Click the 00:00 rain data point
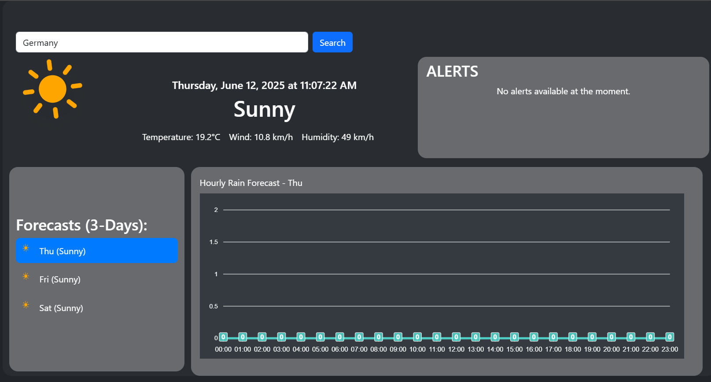This screenshot has height=382, width=711. (x=223, y=337)
